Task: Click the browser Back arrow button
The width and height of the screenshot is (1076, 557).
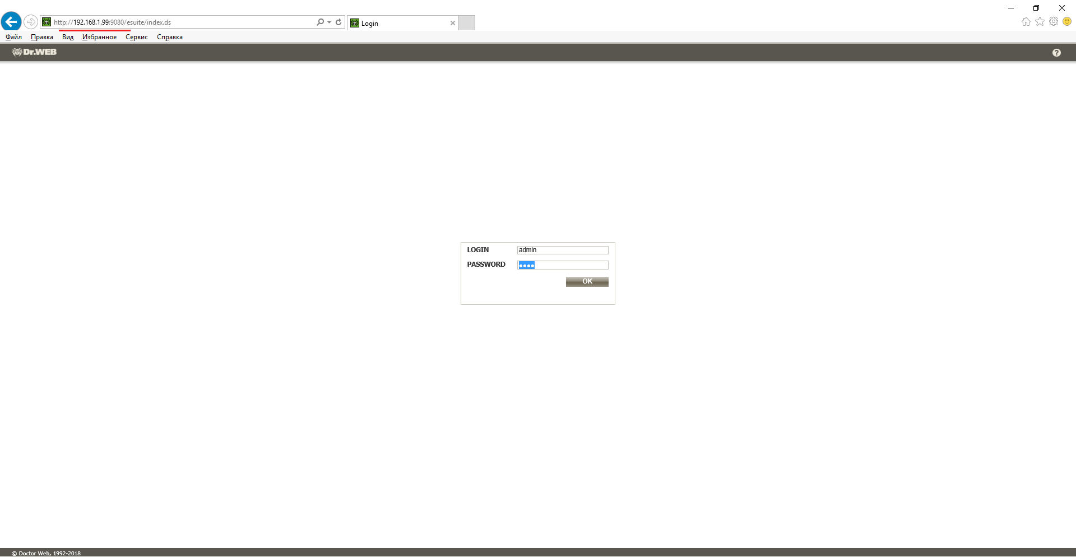Action: [11, 22]
